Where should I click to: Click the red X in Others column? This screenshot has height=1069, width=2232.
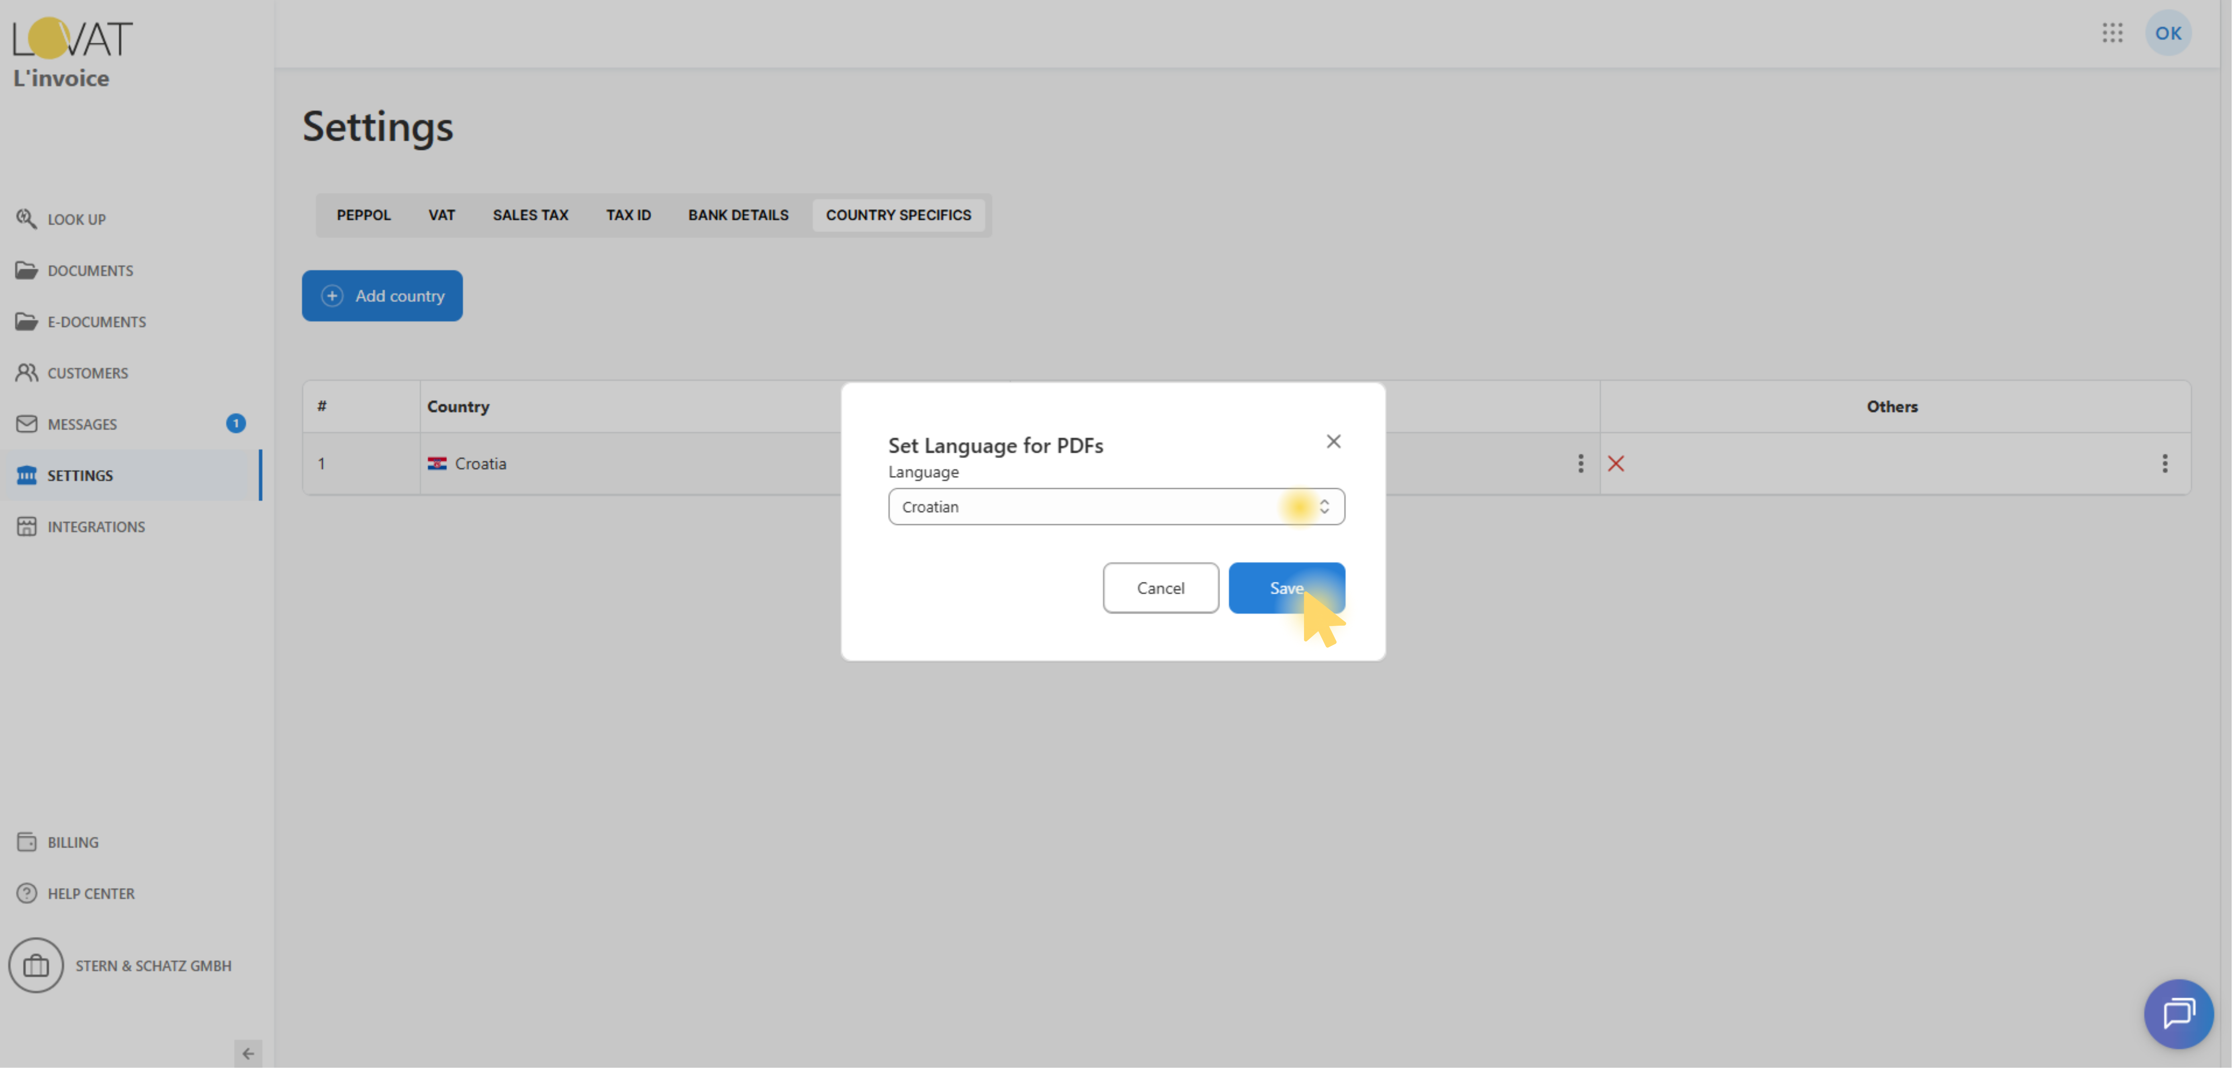pos(1615,463)
